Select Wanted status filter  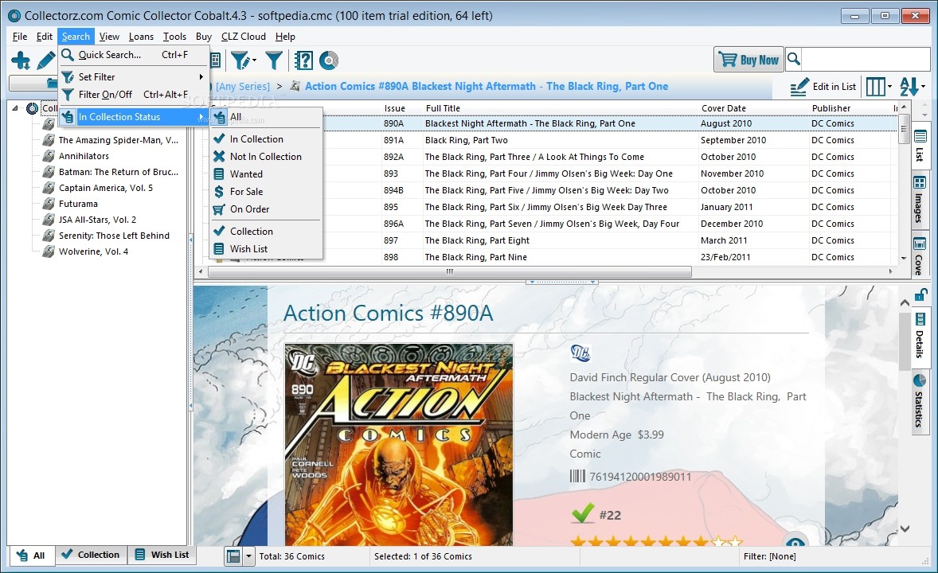[267, 174]
